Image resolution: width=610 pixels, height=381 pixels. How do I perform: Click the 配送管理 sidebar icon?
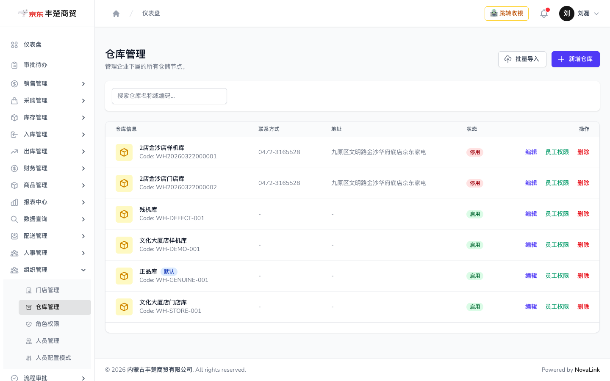point(14,236)
